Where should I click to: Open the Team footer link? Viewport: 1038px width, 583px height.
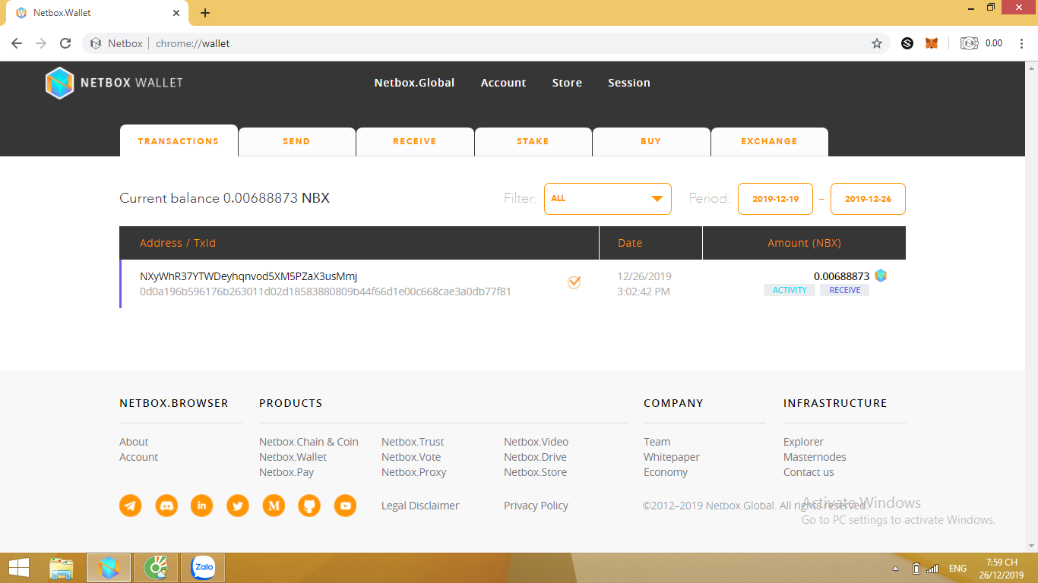coord(657,442)
